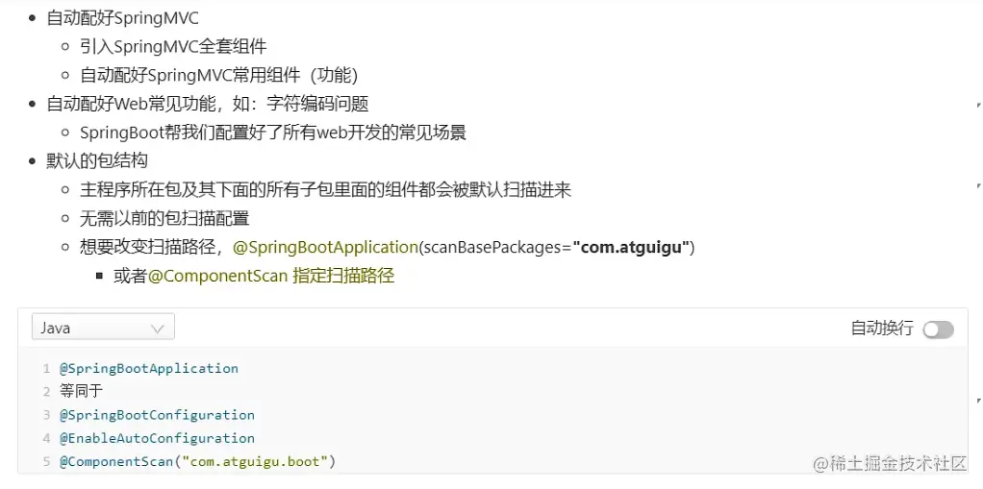Click green @SpringBootApplication annotation in the bullet list
The image size is (983, 489).
[x=325, y=247]
